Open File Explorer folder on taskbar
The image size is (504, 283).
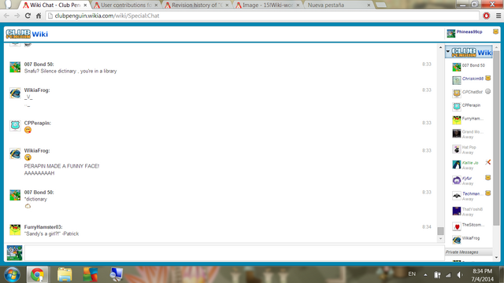(x=65, y=274)
